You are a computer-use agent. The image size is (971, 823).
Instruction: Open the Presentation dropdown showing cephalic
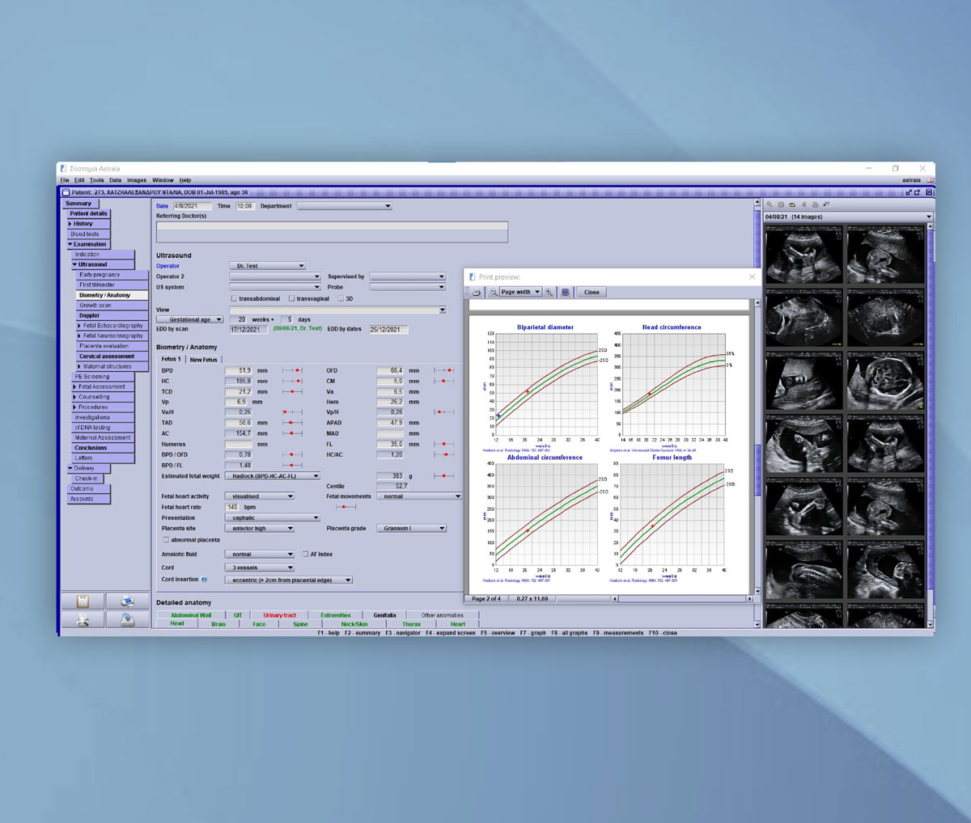tap(273, 517)
